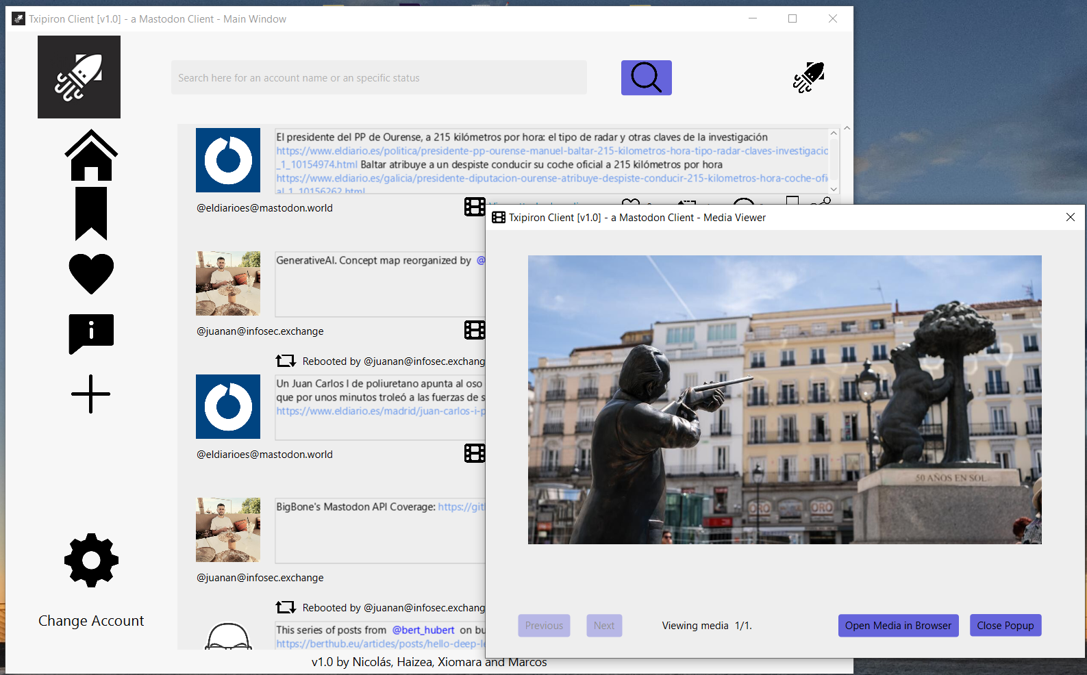Screen dimensions: 1087x675
Task: Click juanan avatar on the BigBone's post
Action: point(228,530)
